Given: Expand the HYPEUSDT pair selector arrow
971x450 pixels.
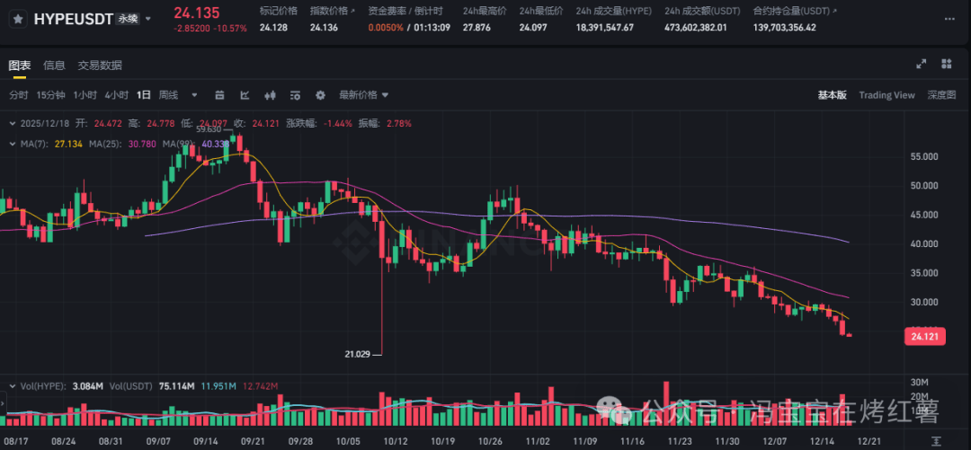Looking at the screenshot, I should [x=148, y=18].
